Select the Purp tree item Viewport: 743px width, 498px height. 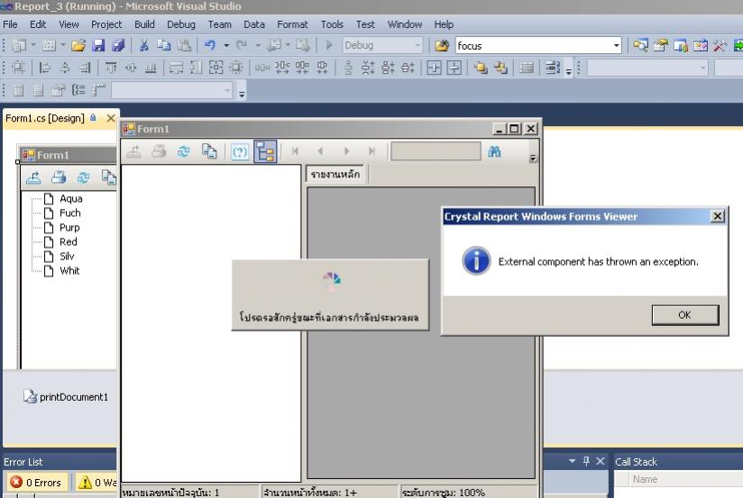69,228
